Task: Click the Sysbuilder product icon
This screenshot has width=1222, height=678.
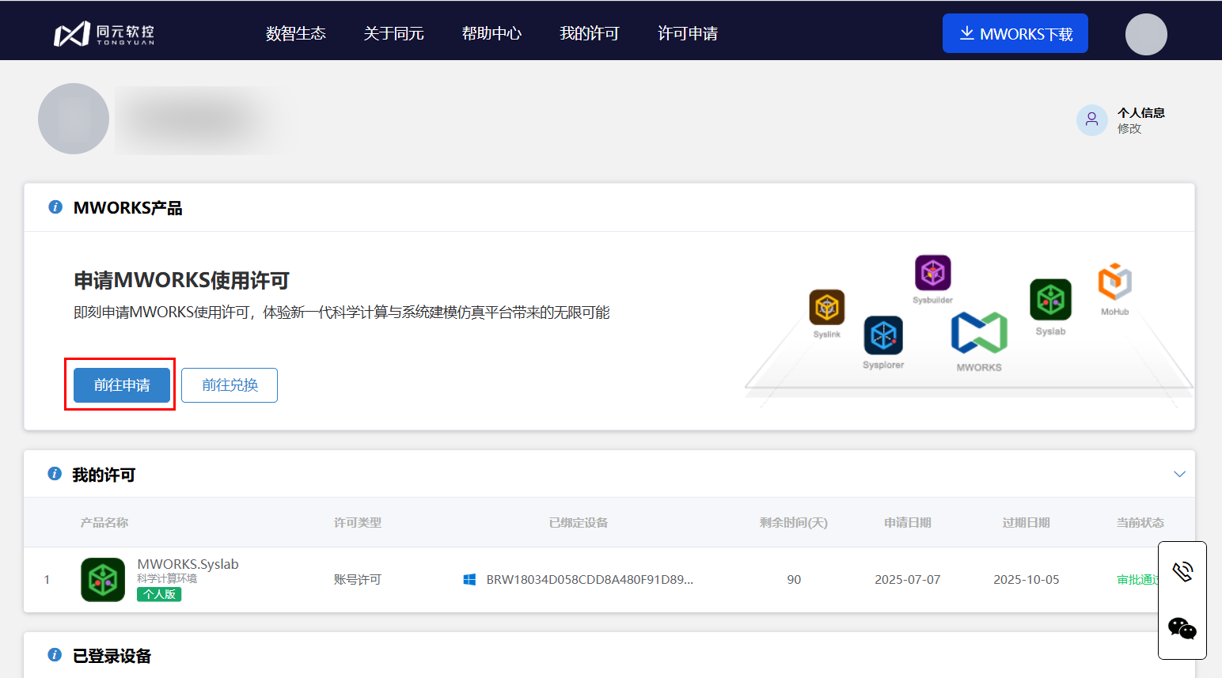Action: point(932,274)
